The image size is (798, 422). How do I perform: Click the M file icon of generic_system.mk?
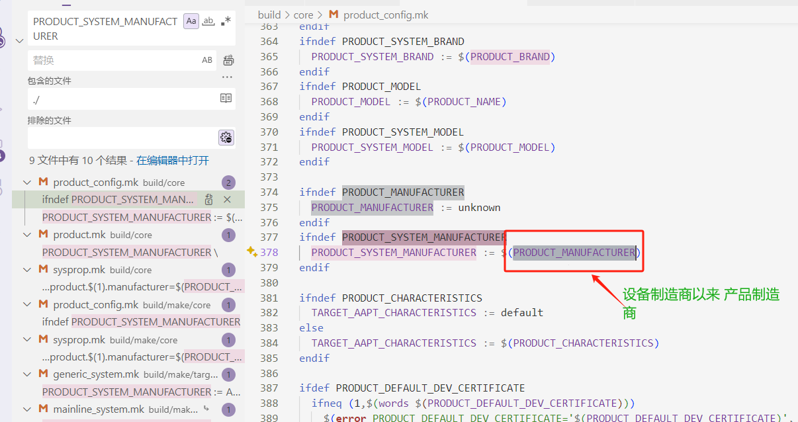click(43, 374)
